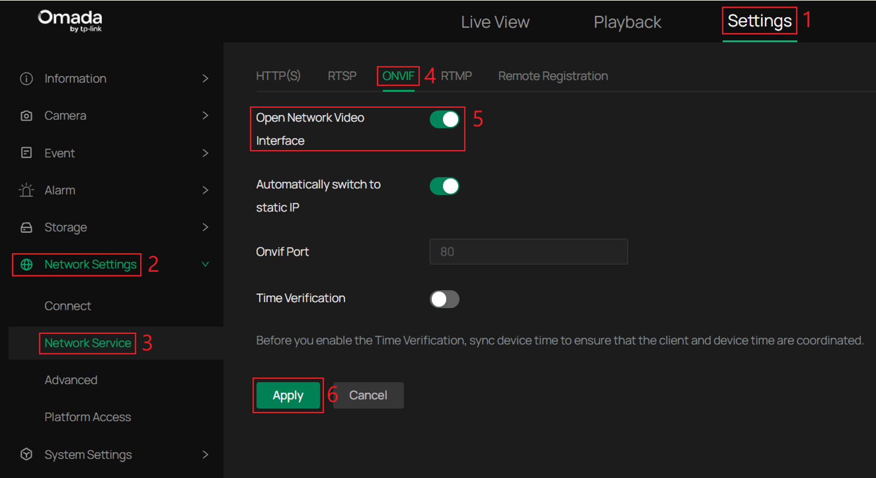
Task: Click the Alarm siren icon in sidebar
Action: click(x=26, y=190)
